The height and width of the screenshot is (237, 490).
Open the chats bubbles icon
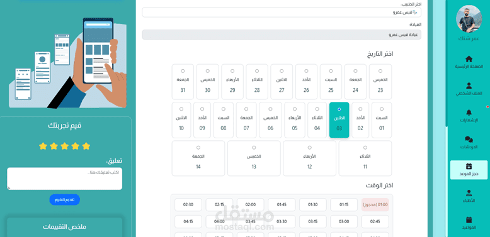[x=469, y=140]
